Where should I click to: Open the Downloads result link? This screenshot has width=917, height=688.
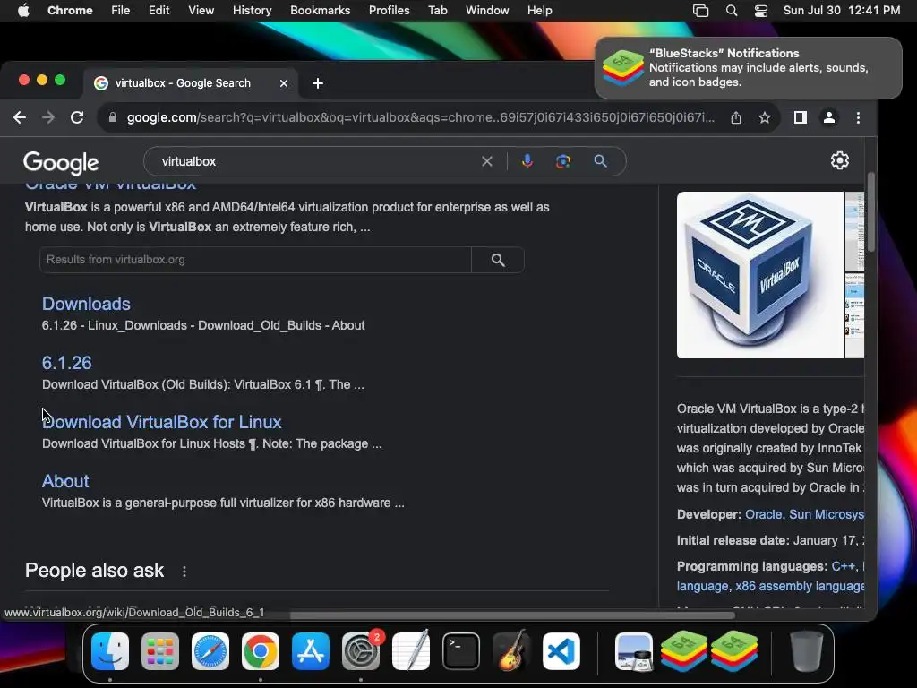pos(86,304)
